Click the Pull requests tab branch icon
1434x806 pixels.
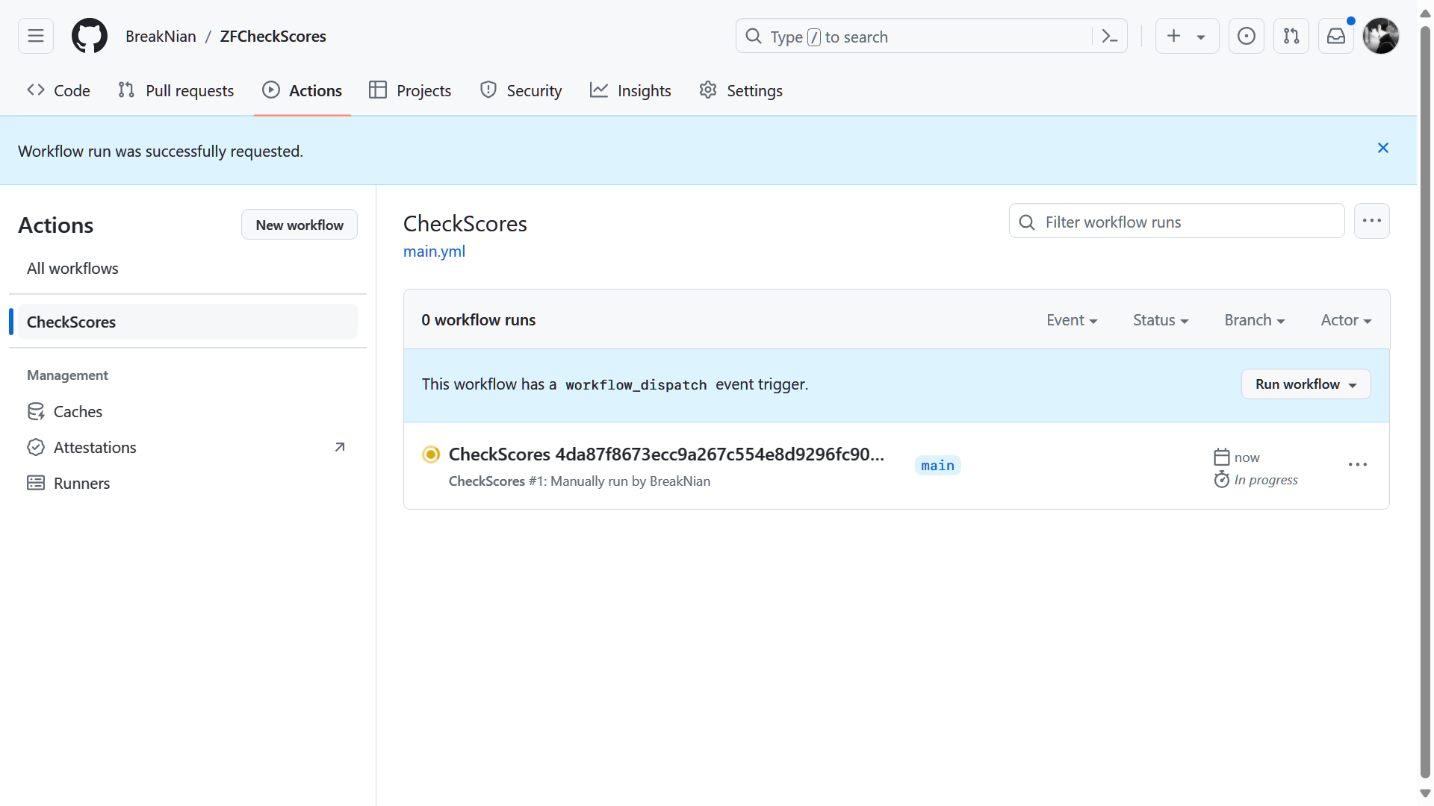126,90
